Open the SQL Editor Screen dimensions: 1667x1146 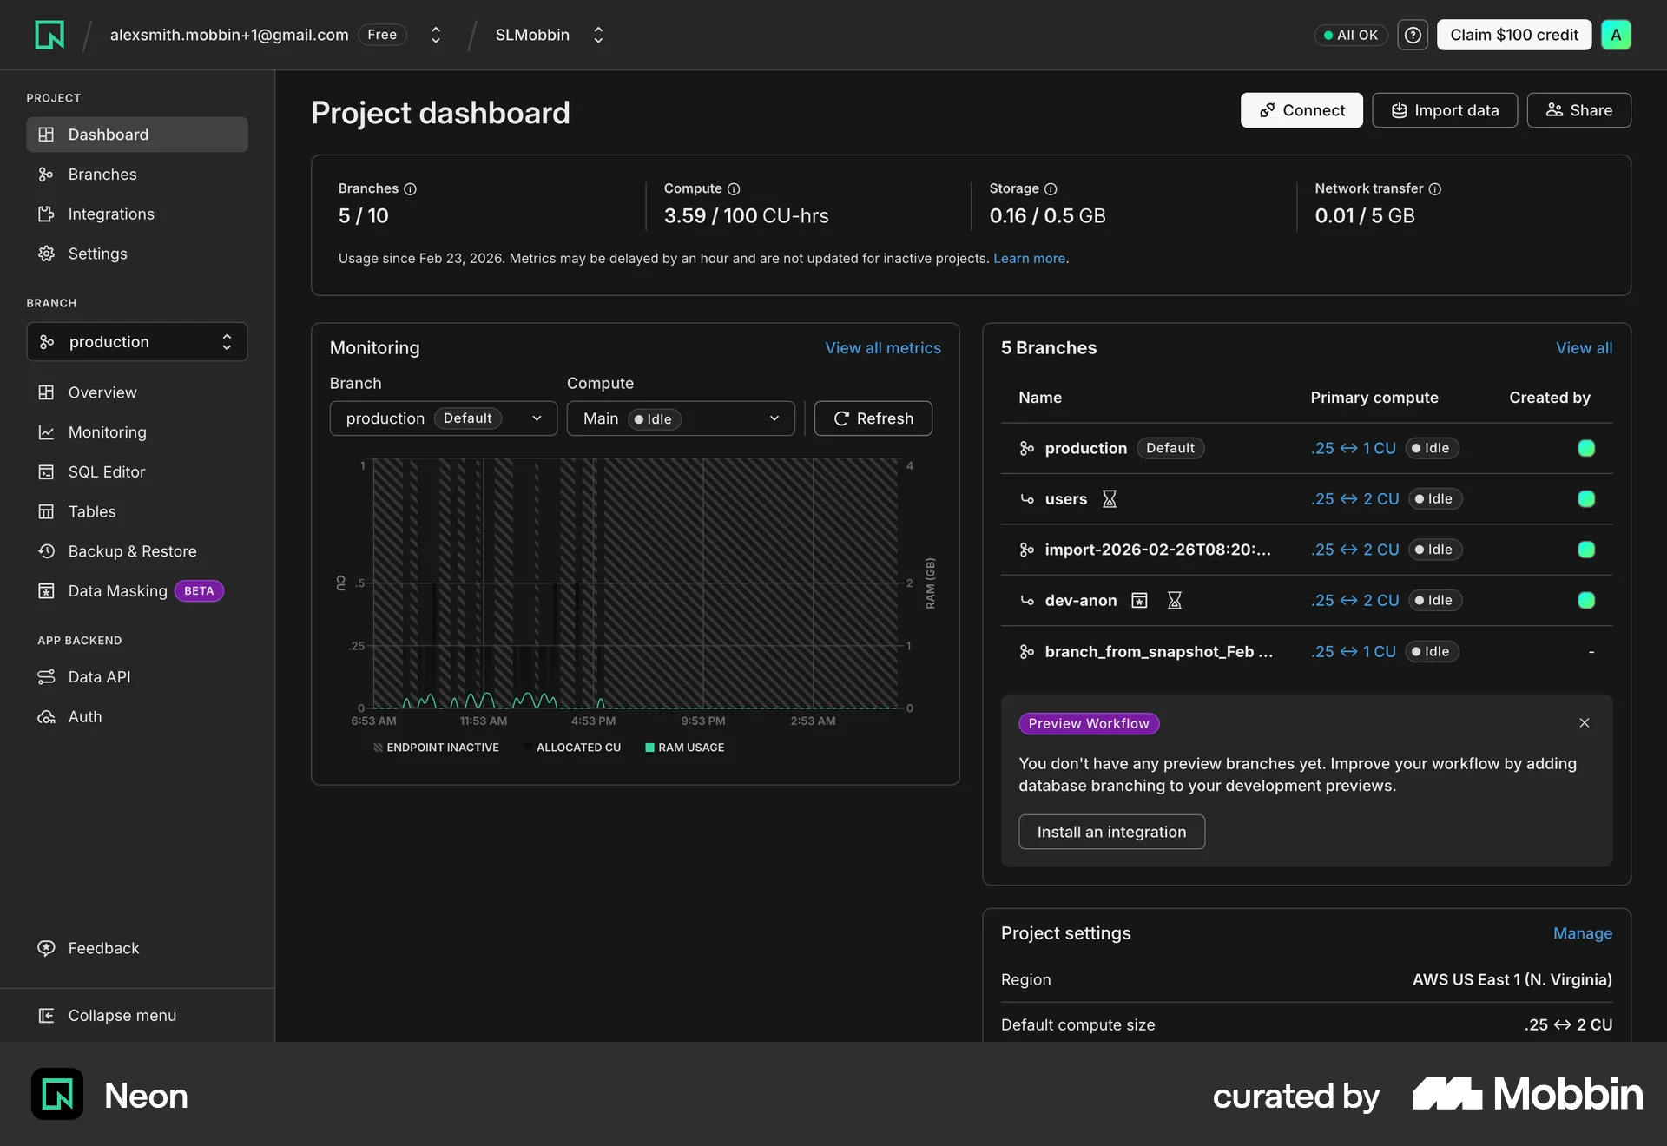[x=137, y=472]
